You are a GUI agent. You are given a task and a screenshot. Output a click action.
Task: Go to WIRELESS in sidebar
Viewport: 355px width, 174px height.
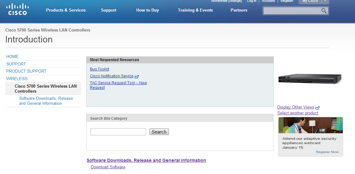coord(17,79)
